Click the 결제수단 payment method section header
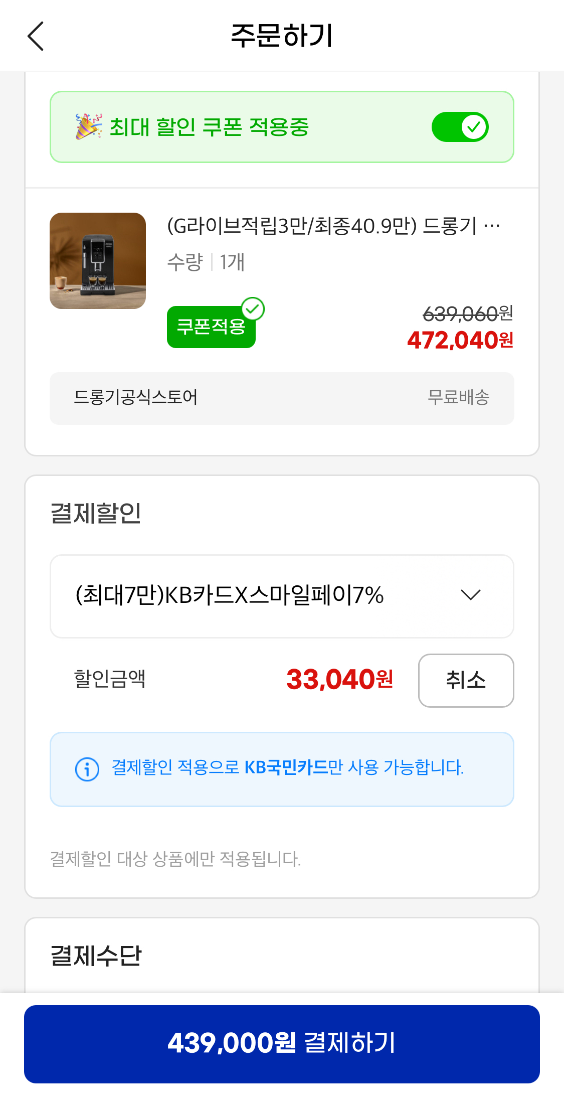The height and width of the screenshot is (1109, 564). pyautogui.click(x=96, y=956)
